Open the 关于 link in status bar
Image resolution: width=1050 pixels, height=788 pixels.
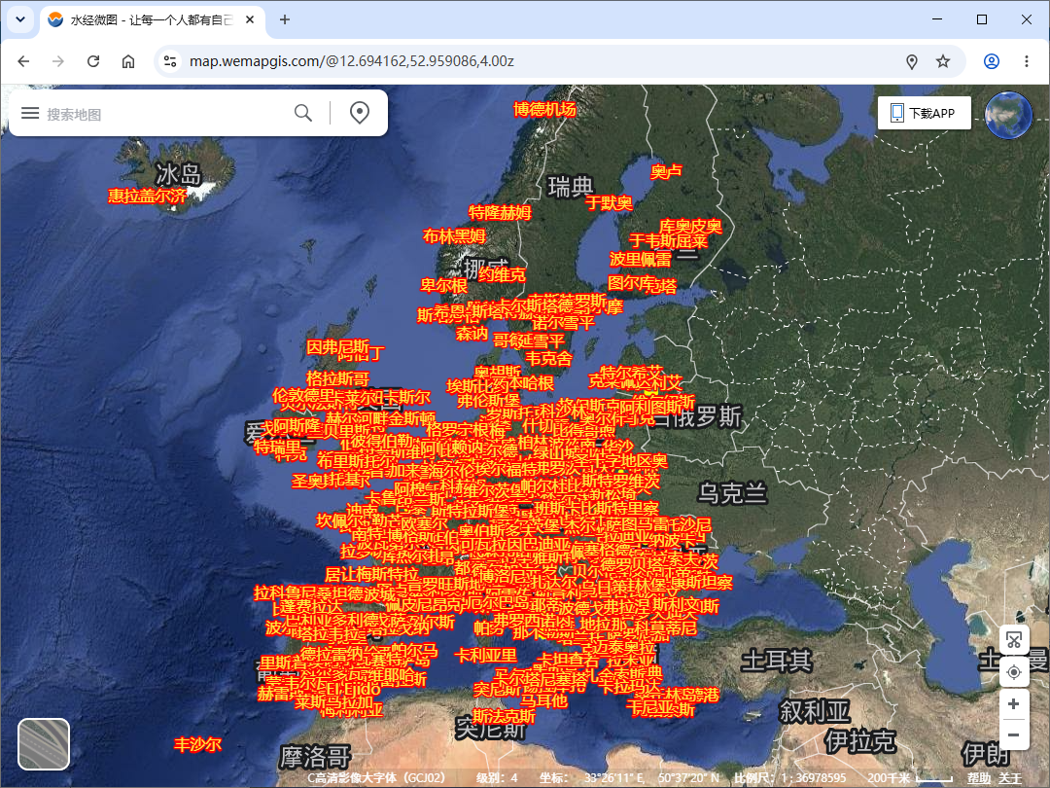tap(1010, 778)
